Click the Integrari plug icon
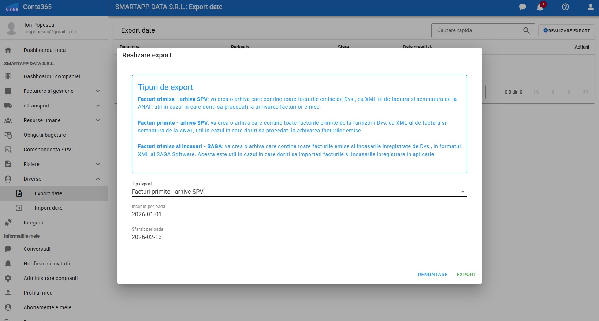Viewport: 599px width, 321px height. [8, 223]
